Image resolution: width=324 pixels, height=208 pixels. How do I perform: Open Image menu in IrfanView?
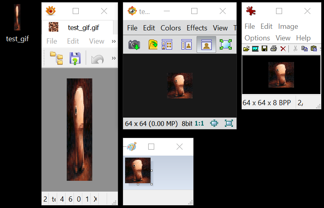pyautogui.click(x=288, y=26)
